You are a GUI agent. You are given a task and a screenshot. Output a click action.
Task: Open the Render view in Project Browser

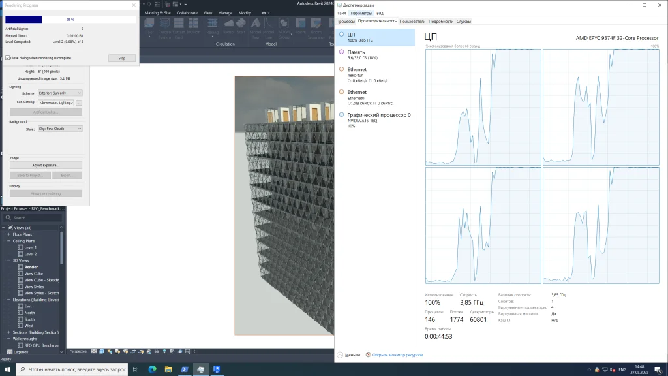pos(31,267)
